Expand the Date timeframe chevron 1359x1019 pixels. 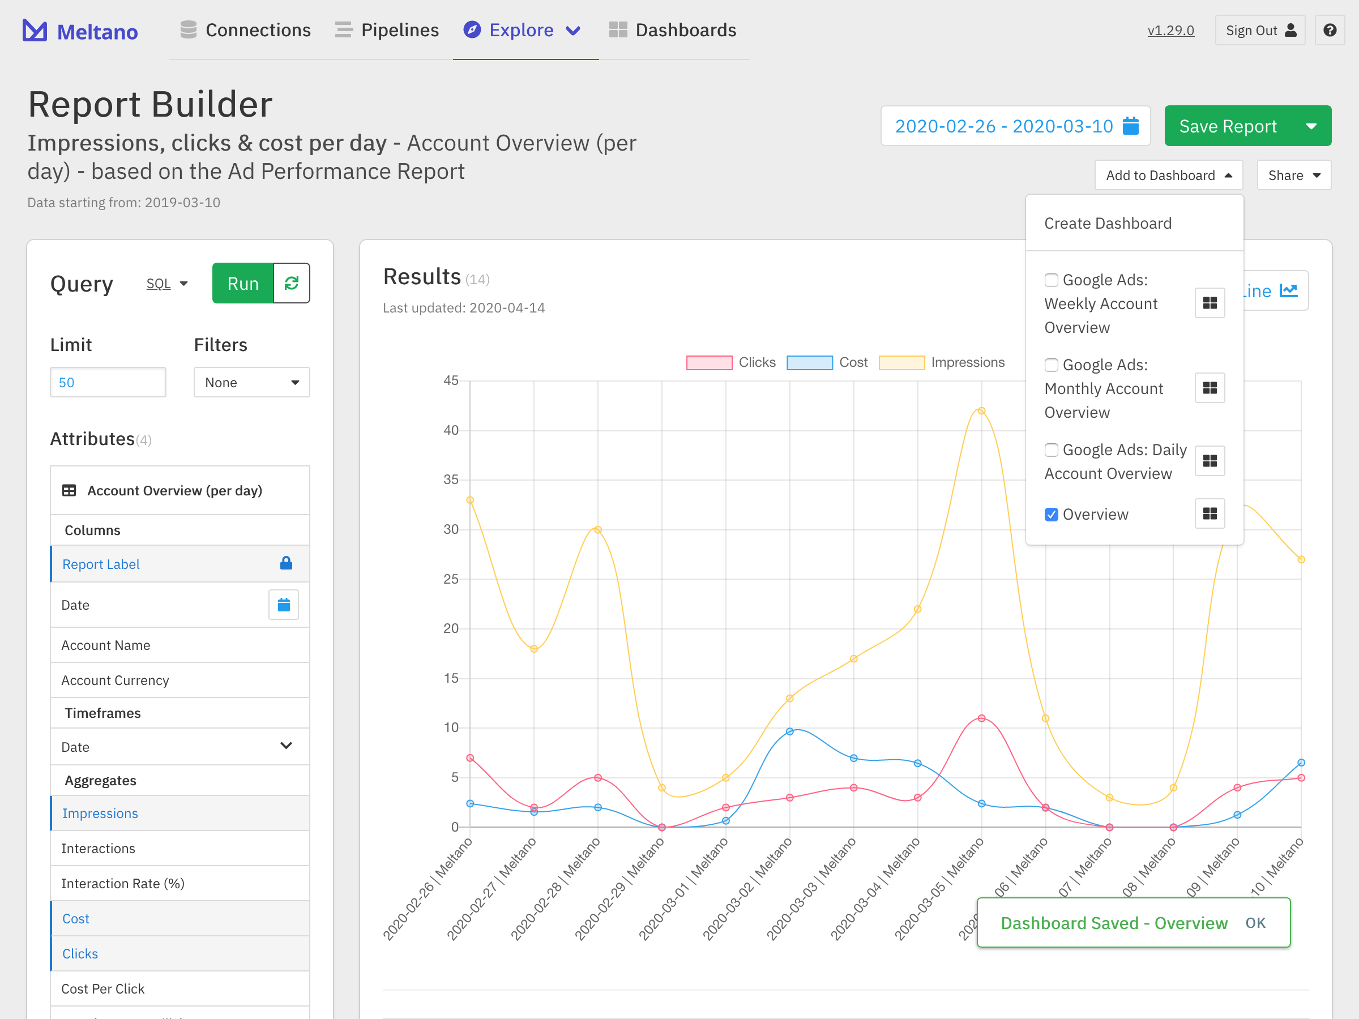[286, 746]
